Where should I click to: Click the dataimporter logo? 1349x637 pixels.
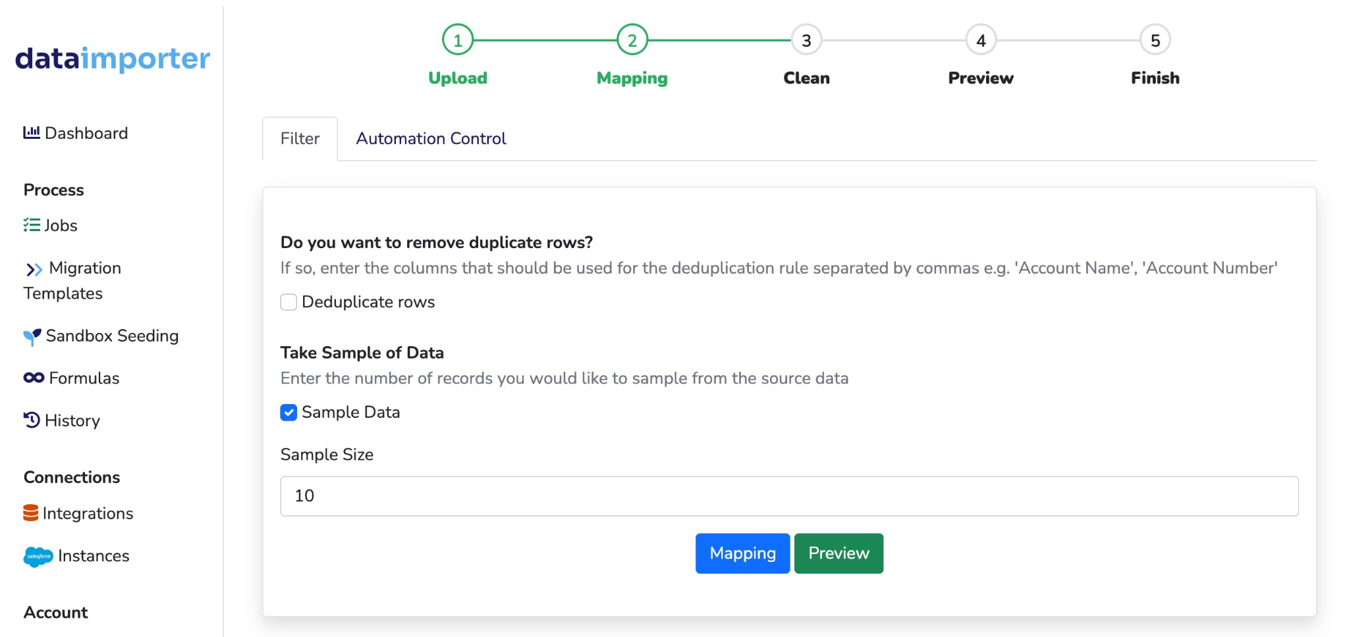pos(113,59)
